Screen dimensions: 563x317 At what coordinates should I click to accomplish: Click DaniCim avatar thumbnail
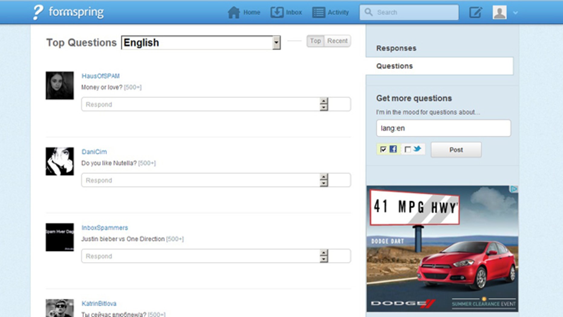coord(60,161)
